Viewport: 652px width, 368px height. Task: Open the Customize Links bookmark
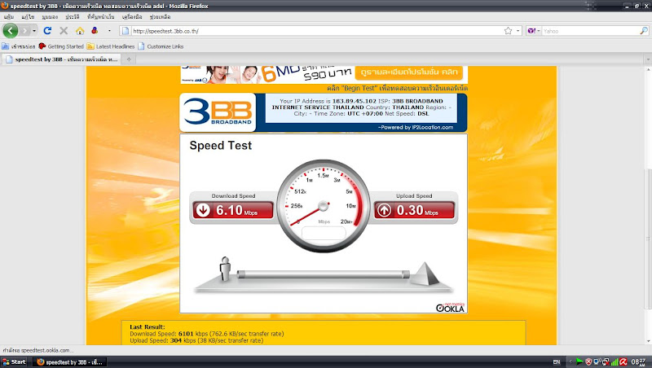(x=161, y=46)
